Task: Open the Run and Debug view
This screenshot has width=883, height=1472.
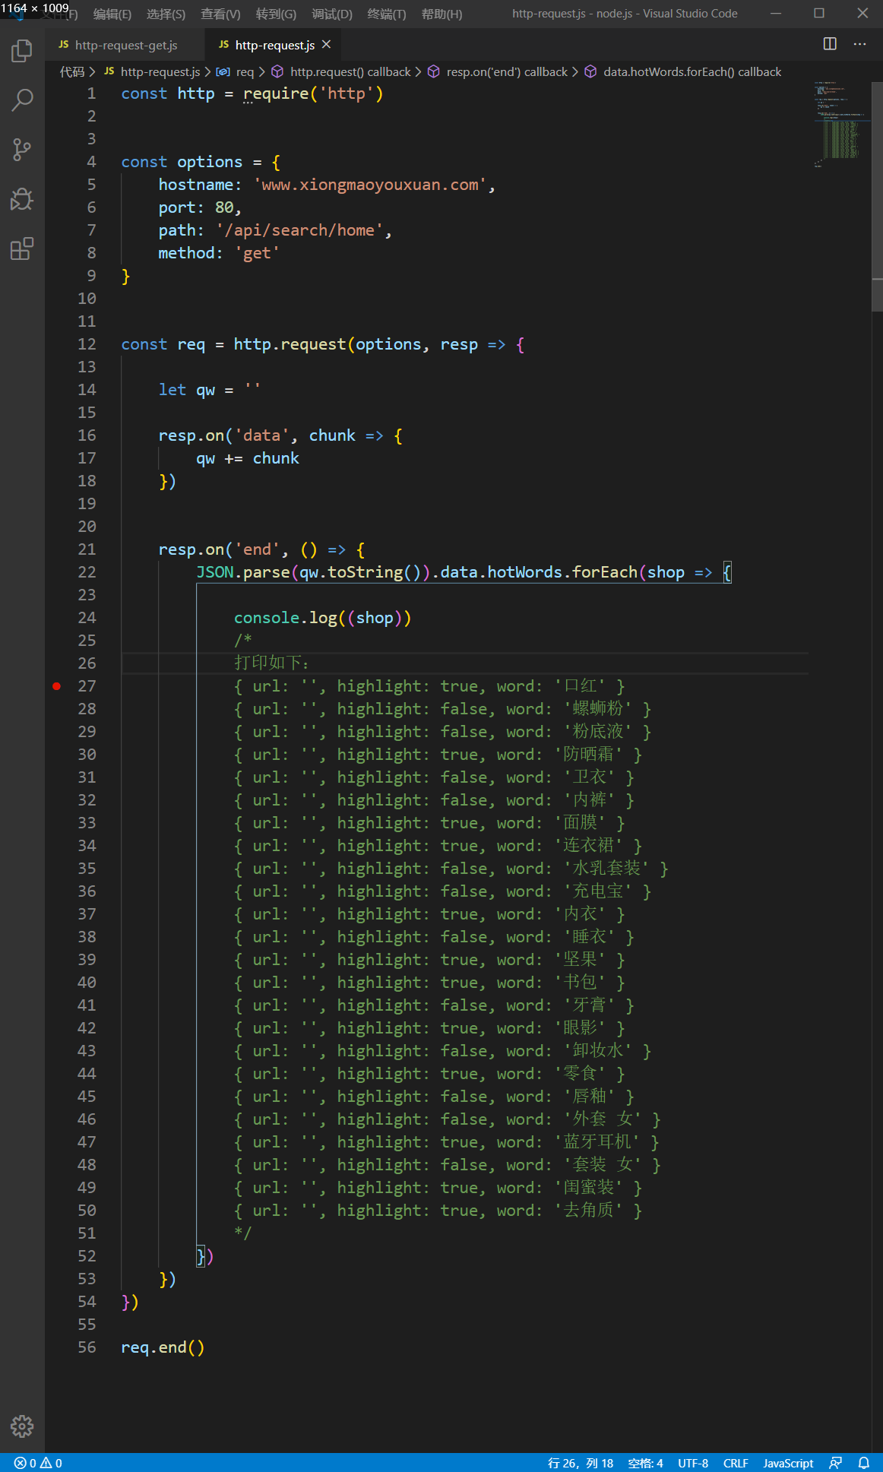Action: coord(22,199)
